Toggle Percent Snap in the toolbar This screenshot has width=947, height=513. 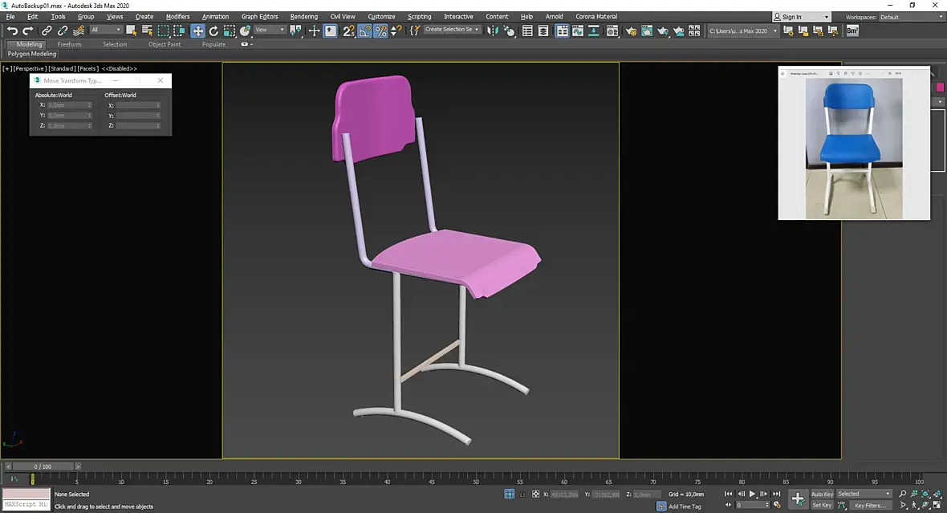380,31
